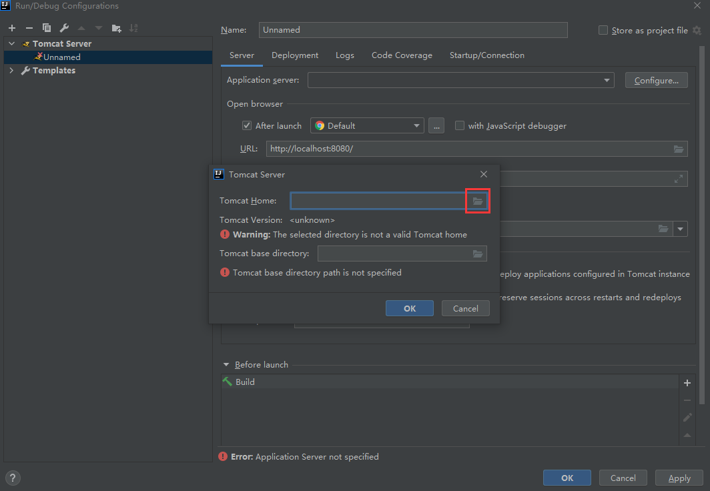Click the browser ellipsis button
710x491 pixels.
tap(436, 125)
